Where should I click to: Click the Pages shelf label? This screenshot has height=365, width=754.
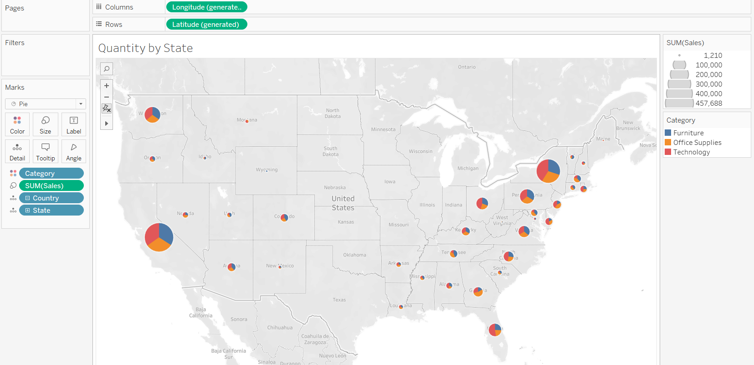(15, 8)
